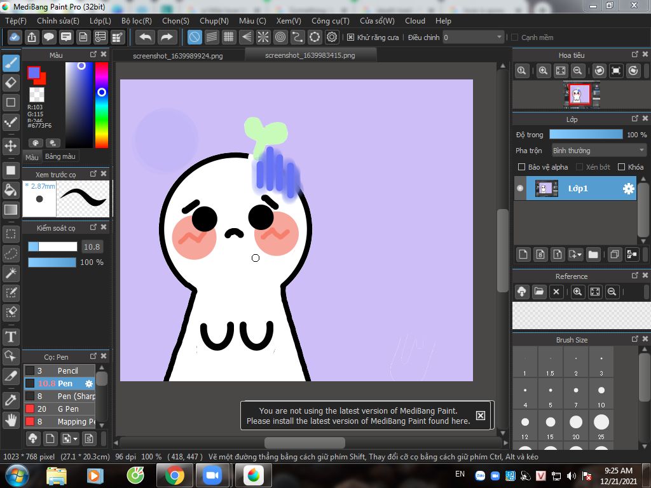
Task: Open Lớp1 layer settings gear
Action: coord(629,189)
